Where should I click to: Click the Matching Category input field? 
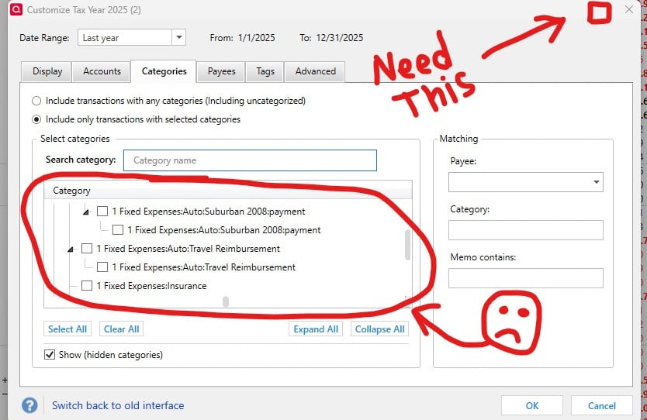coord(526,230)
